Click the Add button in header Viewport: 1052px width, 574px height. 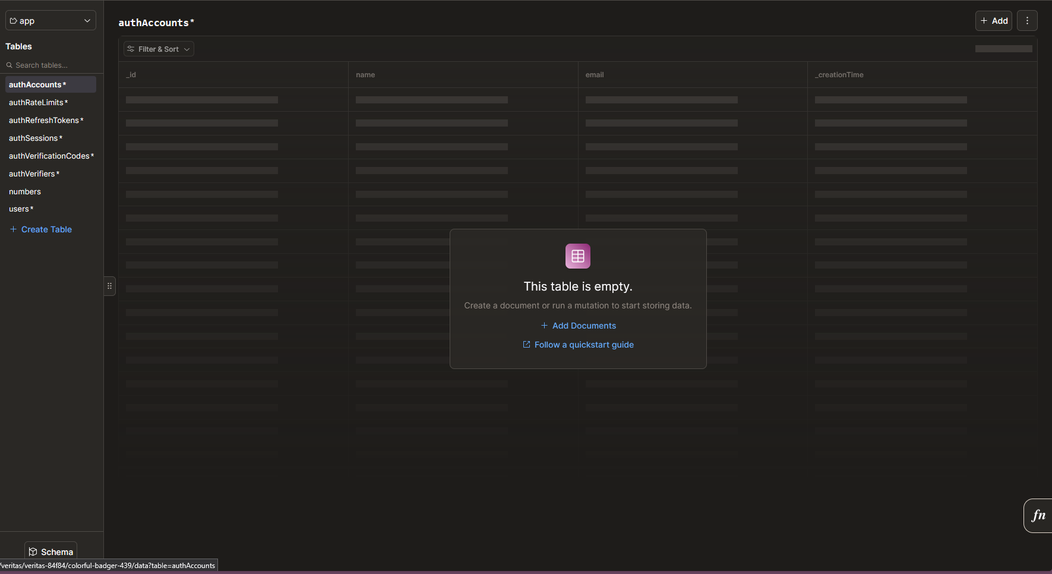(994, 21)
